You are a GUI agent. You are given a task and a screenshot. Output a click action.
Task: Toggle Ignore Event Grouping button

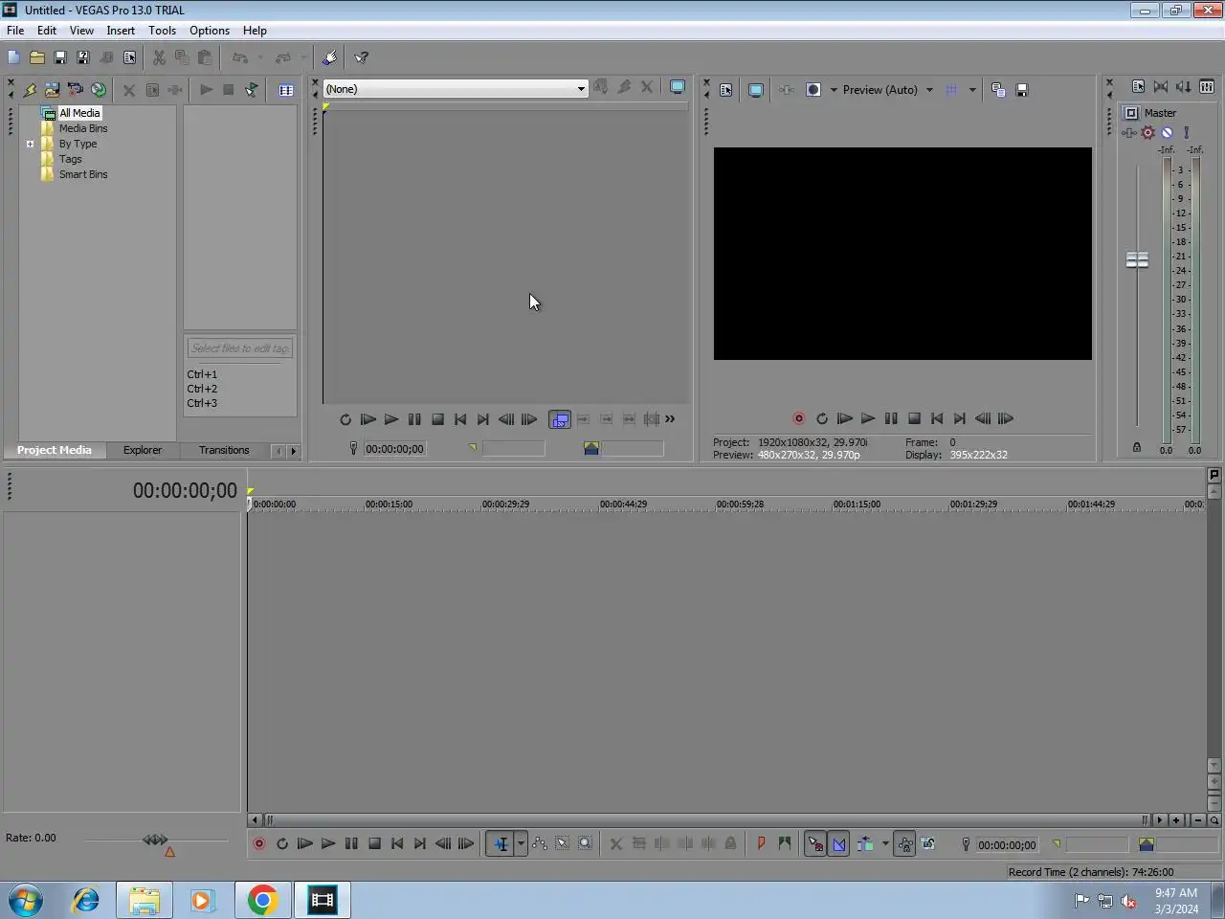point(928,844)
